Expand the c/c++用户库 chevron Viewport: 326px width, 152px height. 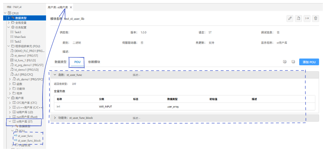pyautogui.click(x=10, y=107)
